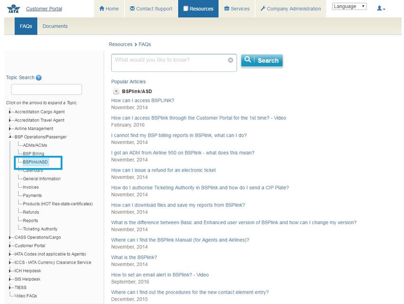
Task: Open the Basic and Enhanced user version article
Action: tap(234, 222)
